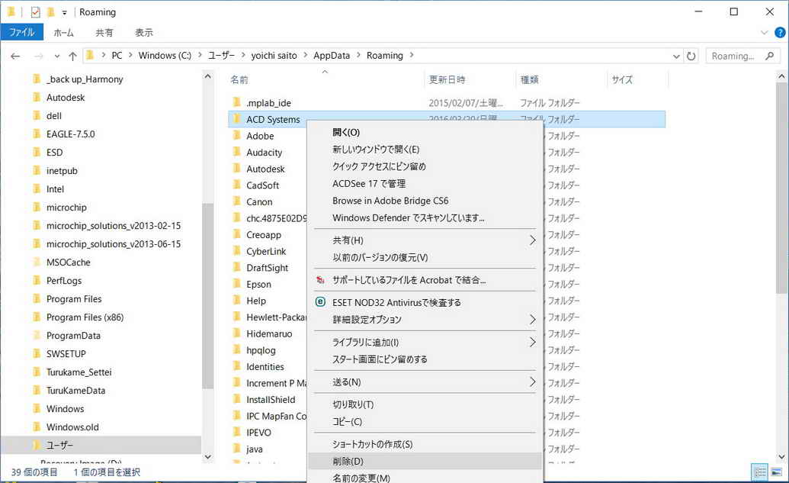
Task: Choose the Acrobat combine files entry
Action: click(409, 280)
